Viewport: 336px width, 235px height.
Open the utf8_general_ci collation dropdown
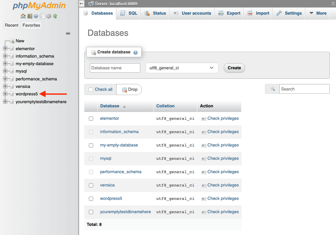182,68
